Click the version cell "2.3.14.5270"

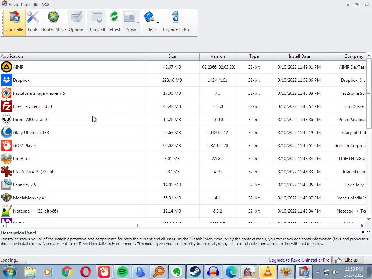pos(218,145)
